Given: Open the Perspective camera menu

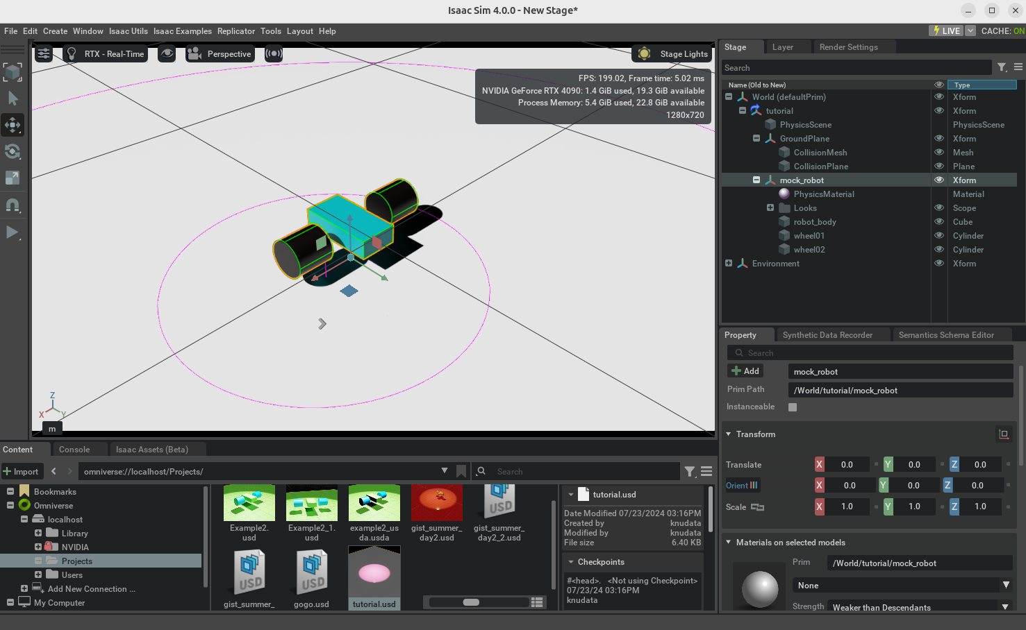Looking at the screenshot, I should [x=220, y=53].
